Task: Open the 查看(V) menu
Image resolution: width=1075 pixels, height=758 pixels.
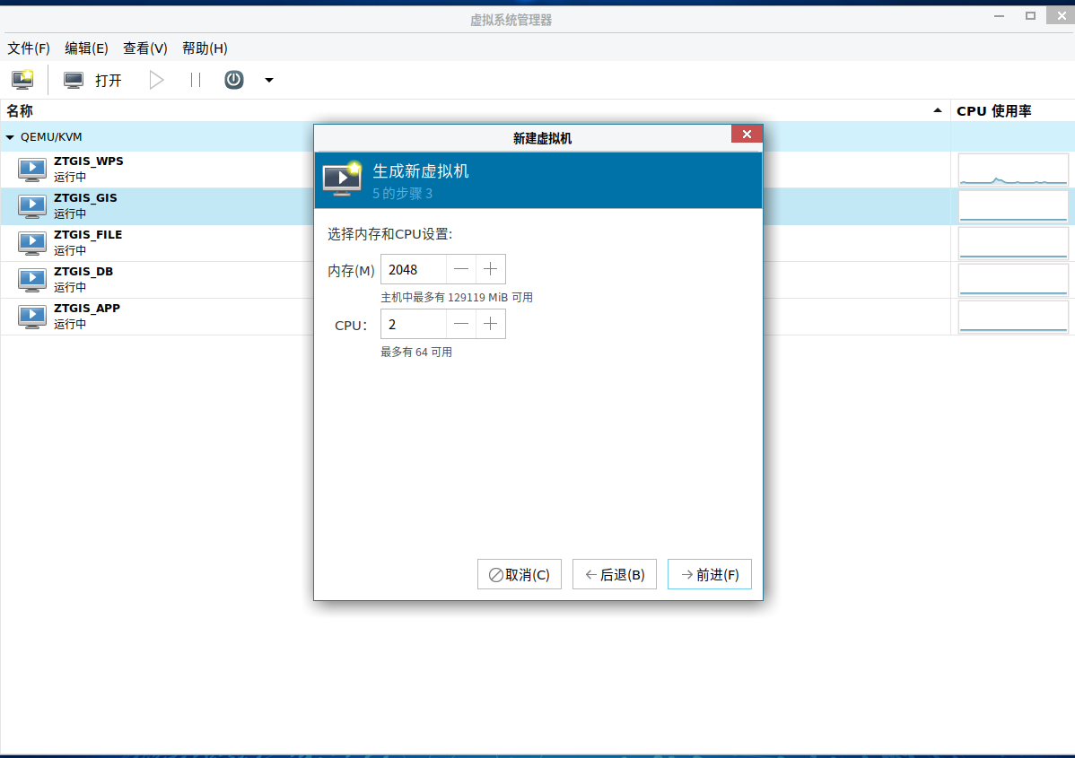Action: (145, 48)
